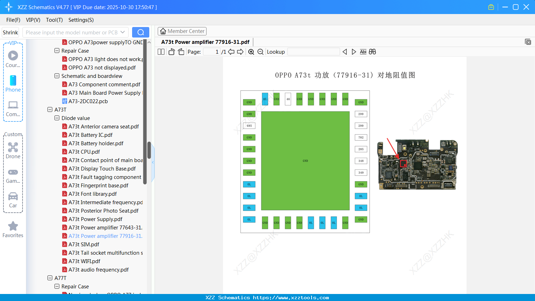The image size is (535, 301).
Task: Open A73t Anterior camera seat.pdf
Action: 104,127
